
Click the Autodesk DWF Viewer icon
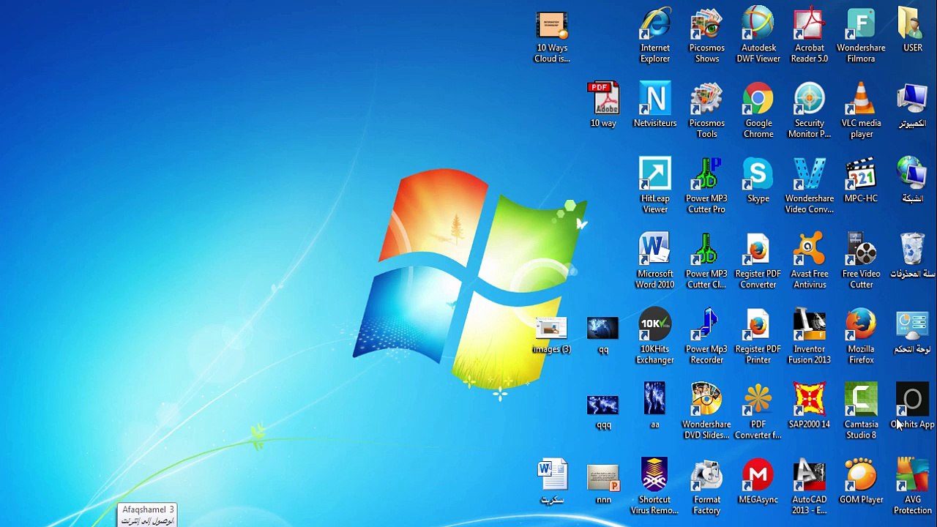(758, 36)
